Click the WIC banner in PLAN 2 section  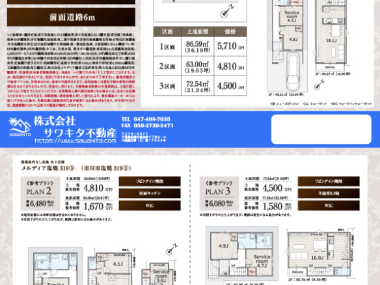pyautogui.click(x=150, y=206)
